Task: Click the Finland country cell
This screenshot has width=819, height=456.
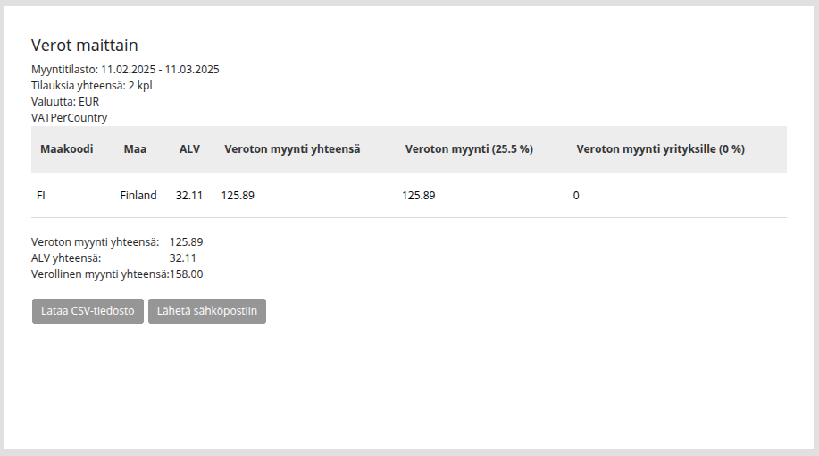Action: pos(138,196)
